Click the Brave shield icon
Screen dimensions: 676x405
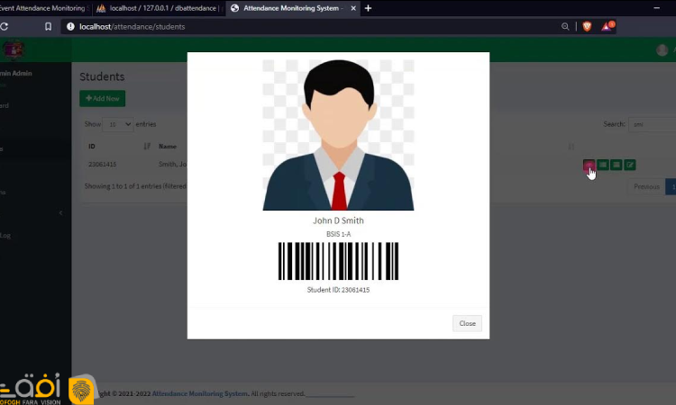coord(587,27)
